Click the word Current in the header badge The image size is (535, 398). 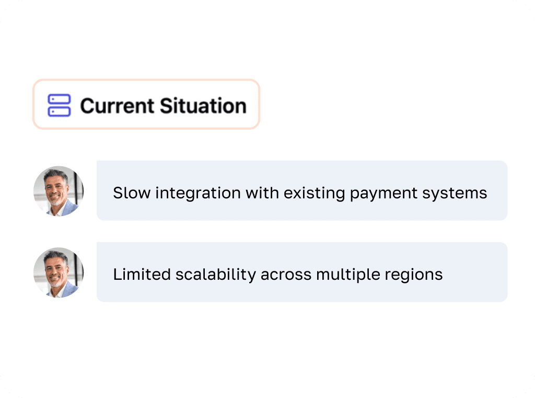point(117,106)
